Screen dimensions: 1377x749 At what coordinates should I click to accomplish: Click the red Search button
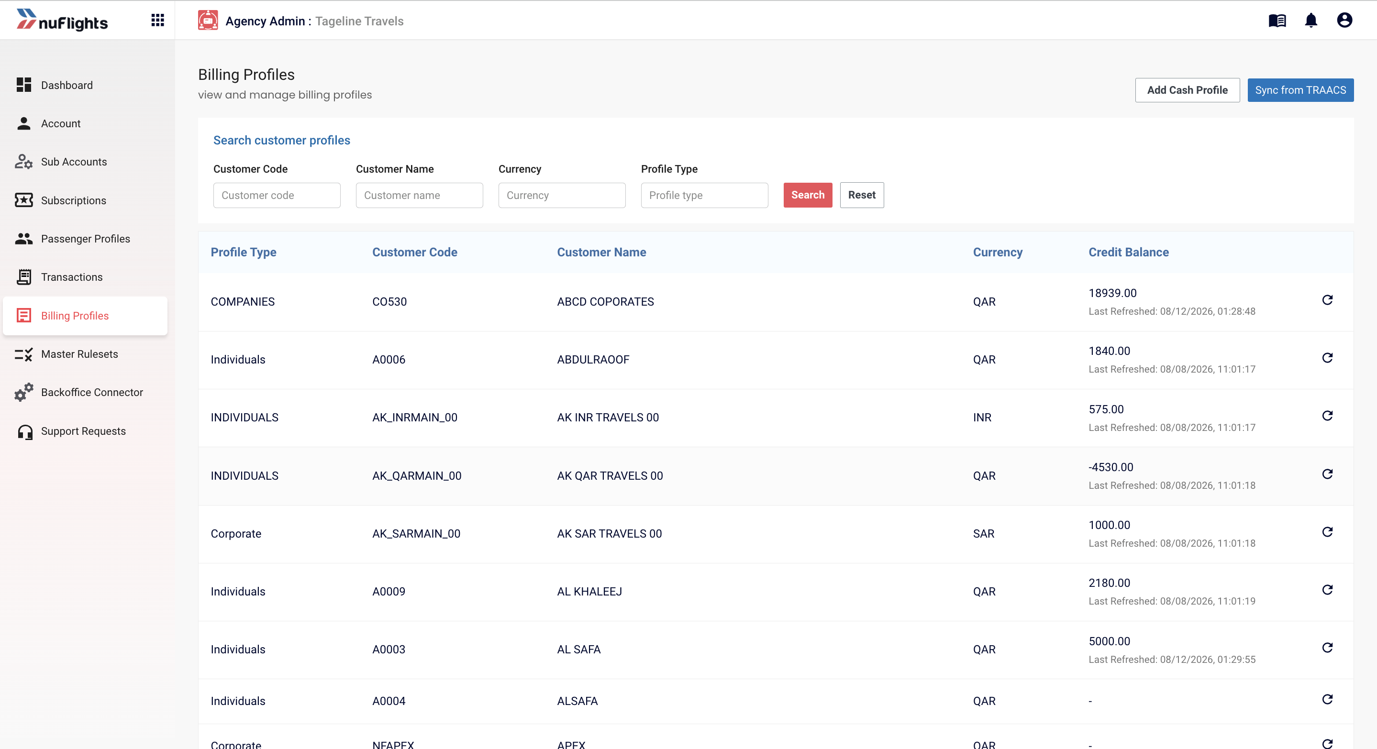(x=808, y=195)
